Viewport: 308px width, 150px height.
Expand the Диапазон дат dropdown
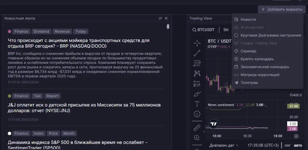pyautogui.click(x=224, y=145)
